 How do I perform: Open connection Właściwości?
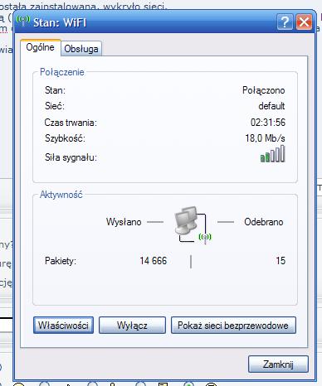(x=63, y=326)
